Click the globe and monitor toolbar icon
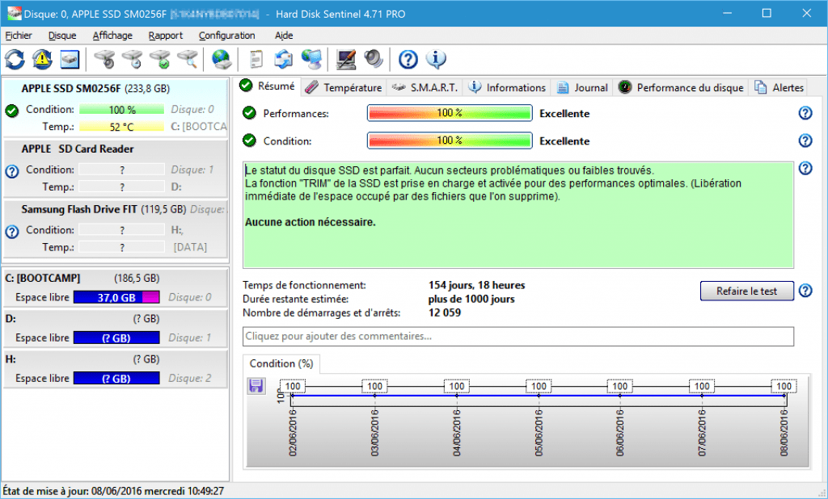 [311, 59]
